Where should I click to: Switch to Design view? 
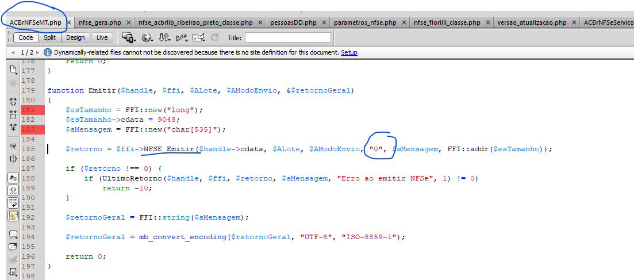point(75,37)
